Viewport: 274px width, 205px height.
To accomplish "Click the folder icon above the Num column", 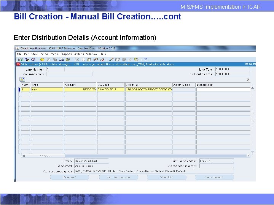I will tap(22, 79).
